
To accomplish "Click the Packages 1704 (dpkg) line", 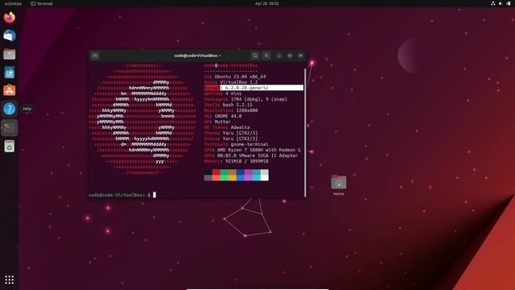I will tap(245, 99).
